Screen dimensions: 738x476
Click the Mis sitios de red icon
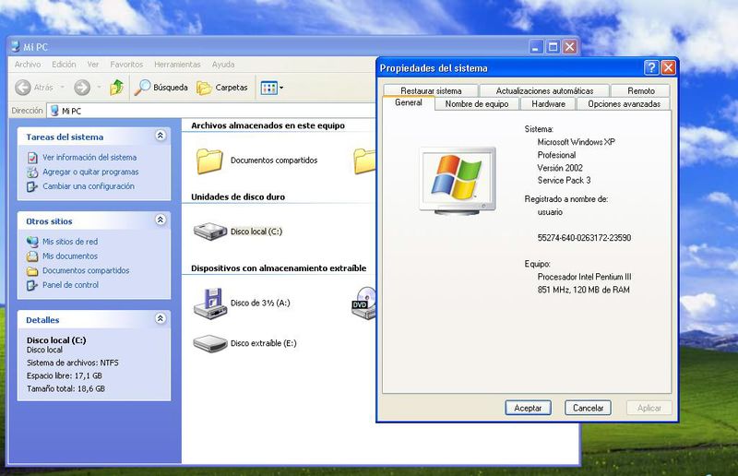[32, 242]
